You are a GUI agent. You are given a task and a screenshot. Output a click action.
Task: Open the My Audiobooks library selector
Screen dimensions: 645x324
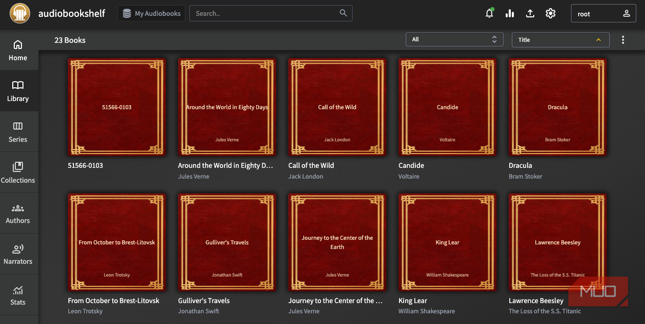coord(151,14)
